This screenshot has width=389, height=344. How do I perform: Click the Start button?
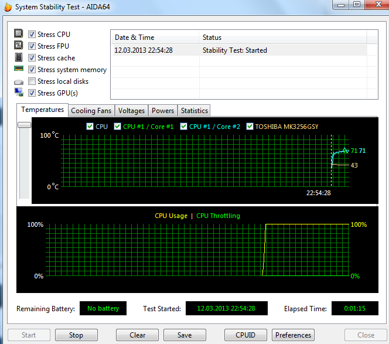point(29,335)
